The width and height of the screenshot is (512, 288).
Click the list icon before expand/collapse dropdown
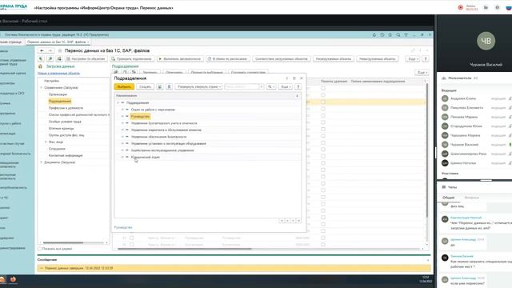[169, 86]
